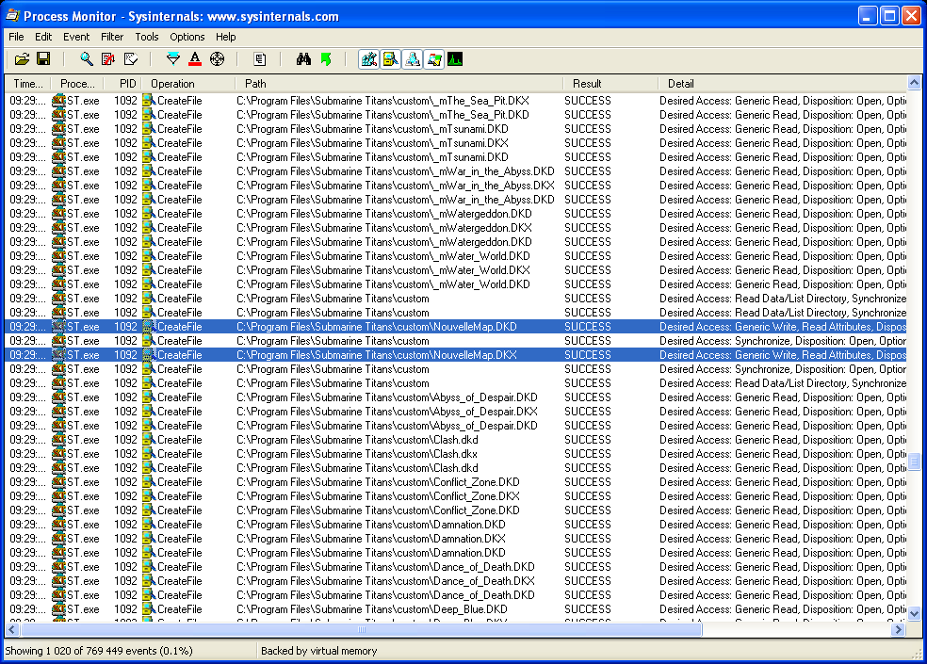This screenshot has width=927, height=664.
Task: Click the Operation column header
Action: [188, 84]
